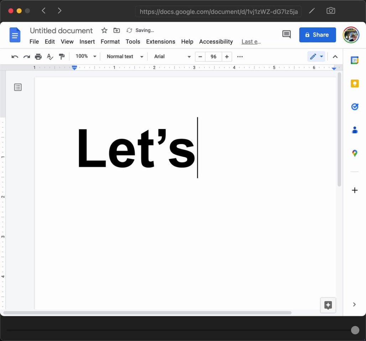Star the Untitled document
366x341 pixels.
(x=104, y=31)
